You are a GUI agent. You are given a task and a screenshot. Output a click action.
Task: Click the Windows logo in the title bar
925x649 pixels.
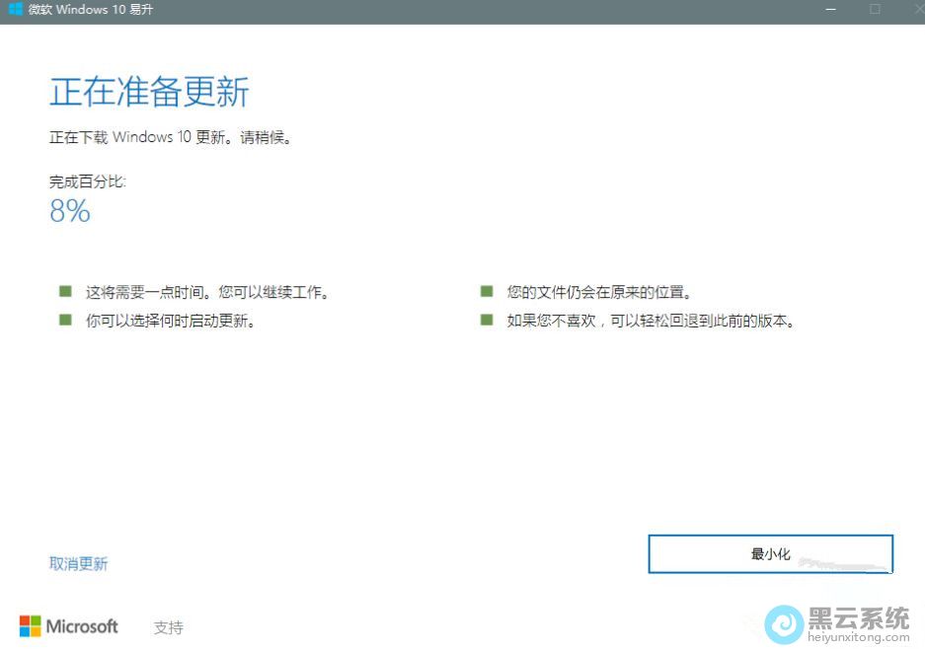click(x=17, y=9)
